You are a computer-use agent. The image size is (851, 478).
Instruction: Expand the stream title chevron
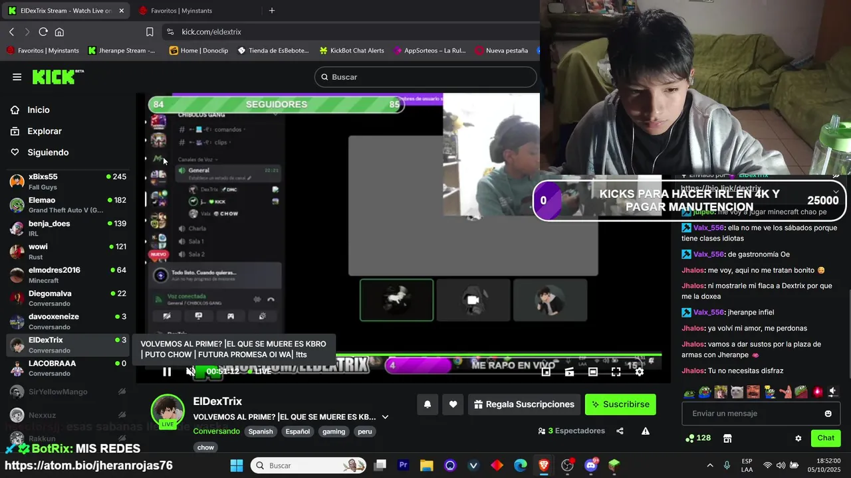(385, 417)
